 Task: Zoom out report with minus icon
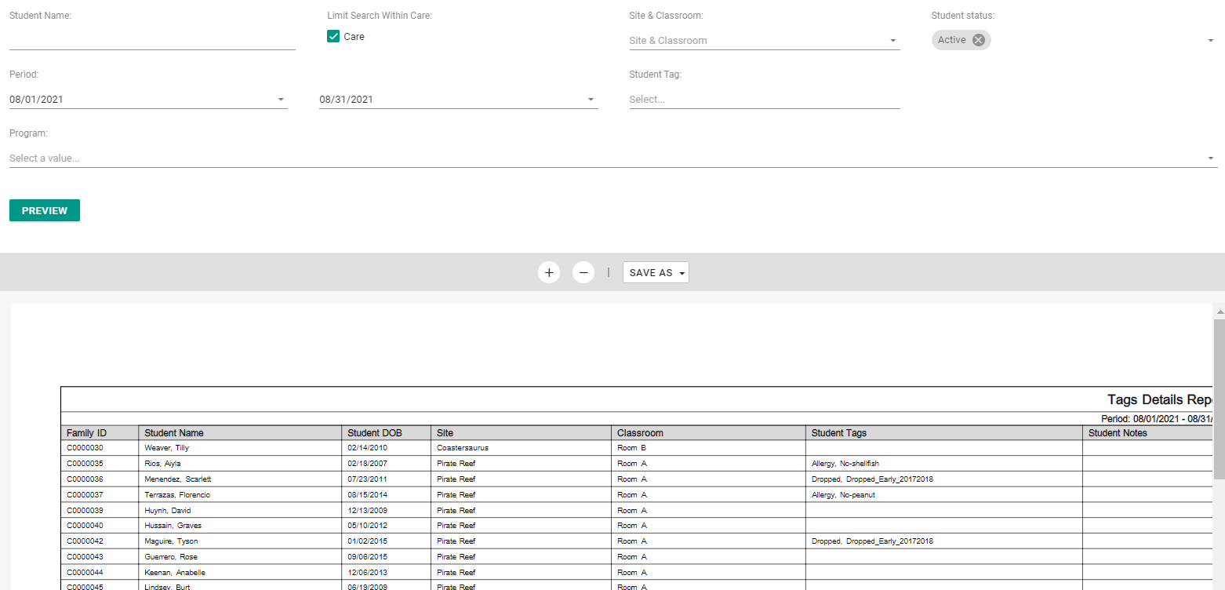[x=583, y=272]
